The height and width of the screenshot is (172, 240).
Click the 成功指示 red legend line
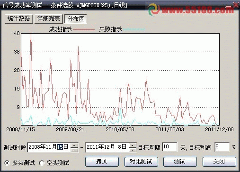(x=84, y=29)
